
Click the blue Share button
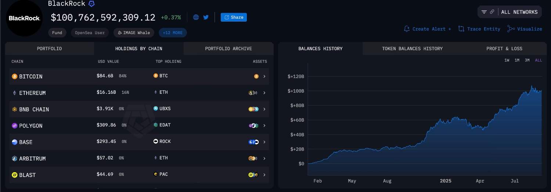tap(234, 17)
